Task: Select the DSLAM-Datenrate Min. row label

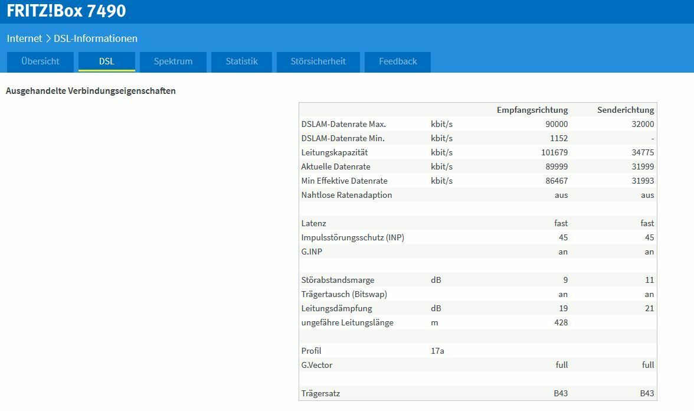Action: pyautogui.click(x=343, y=138)
